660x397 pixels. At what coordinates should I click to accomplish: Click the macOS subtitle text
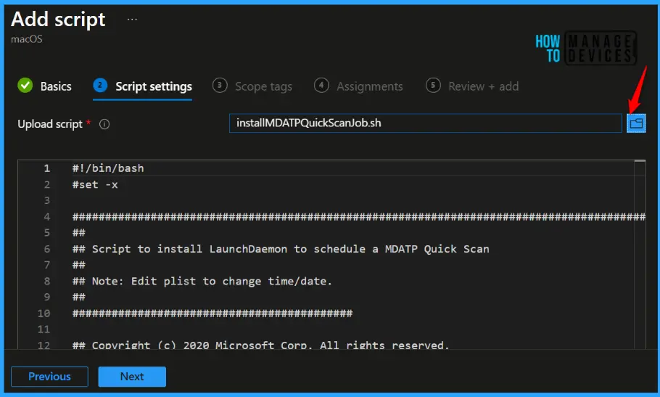(27, 39)
